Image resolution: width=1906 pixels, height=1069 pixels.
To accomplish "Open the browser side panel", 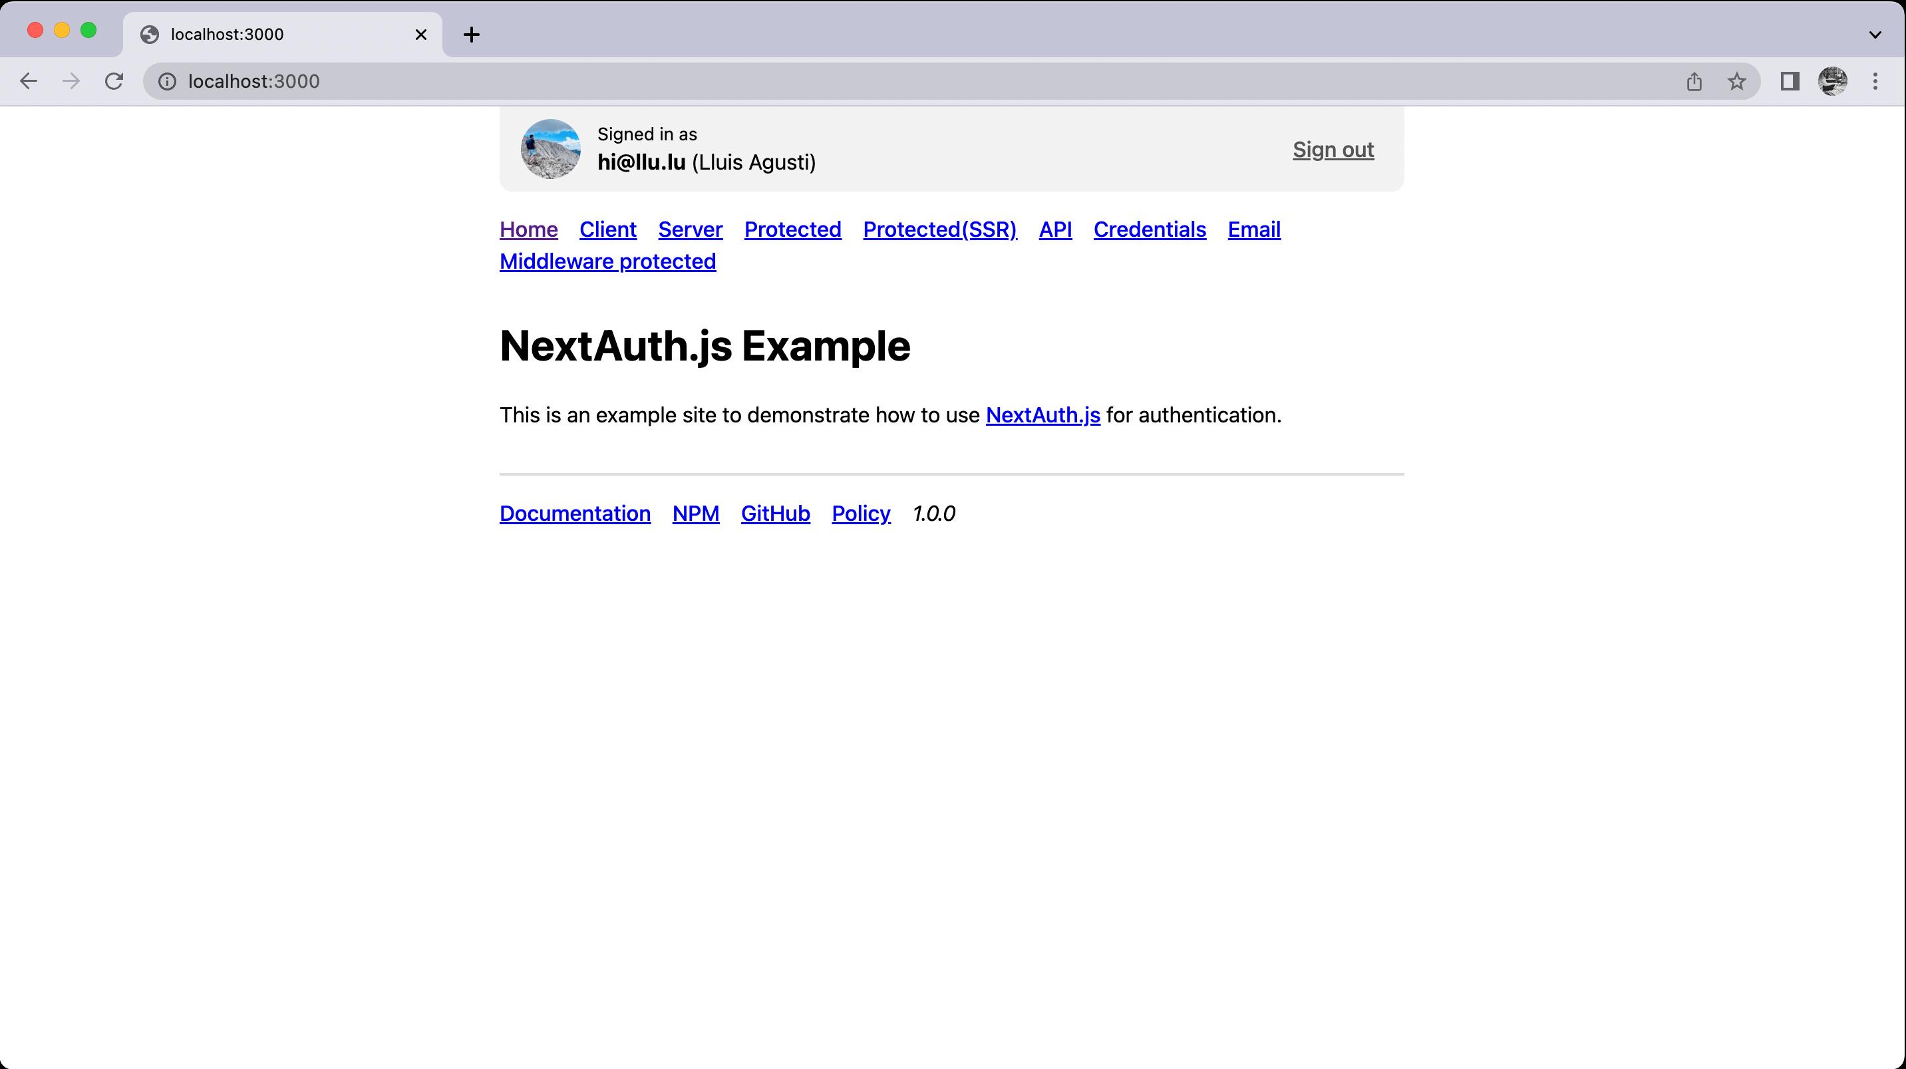I will 1790,81.
